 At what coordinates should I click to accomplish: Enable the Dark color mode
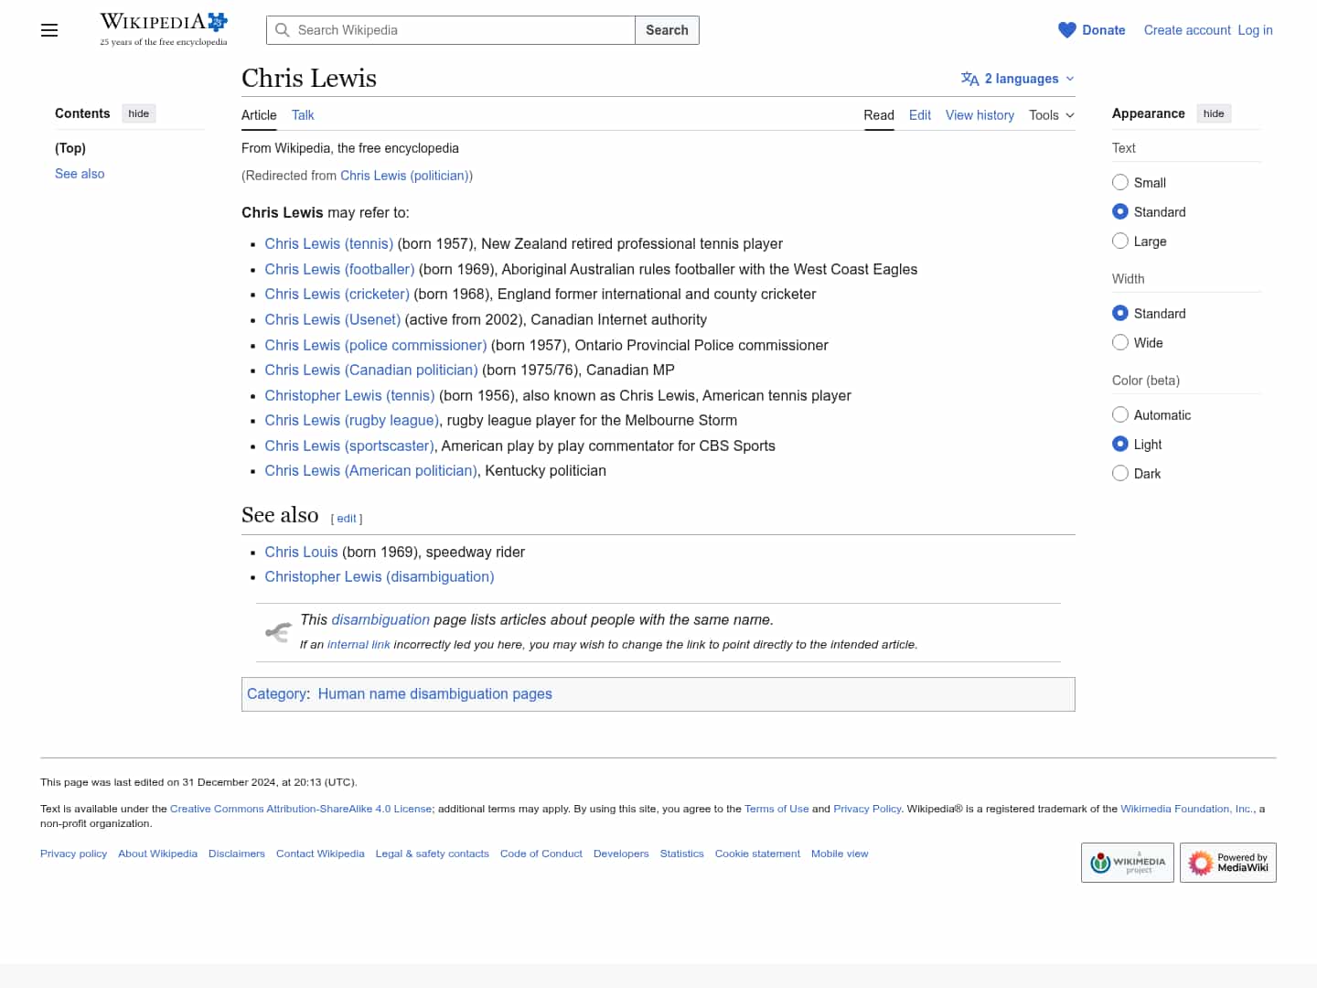[x=1120, y=473]
